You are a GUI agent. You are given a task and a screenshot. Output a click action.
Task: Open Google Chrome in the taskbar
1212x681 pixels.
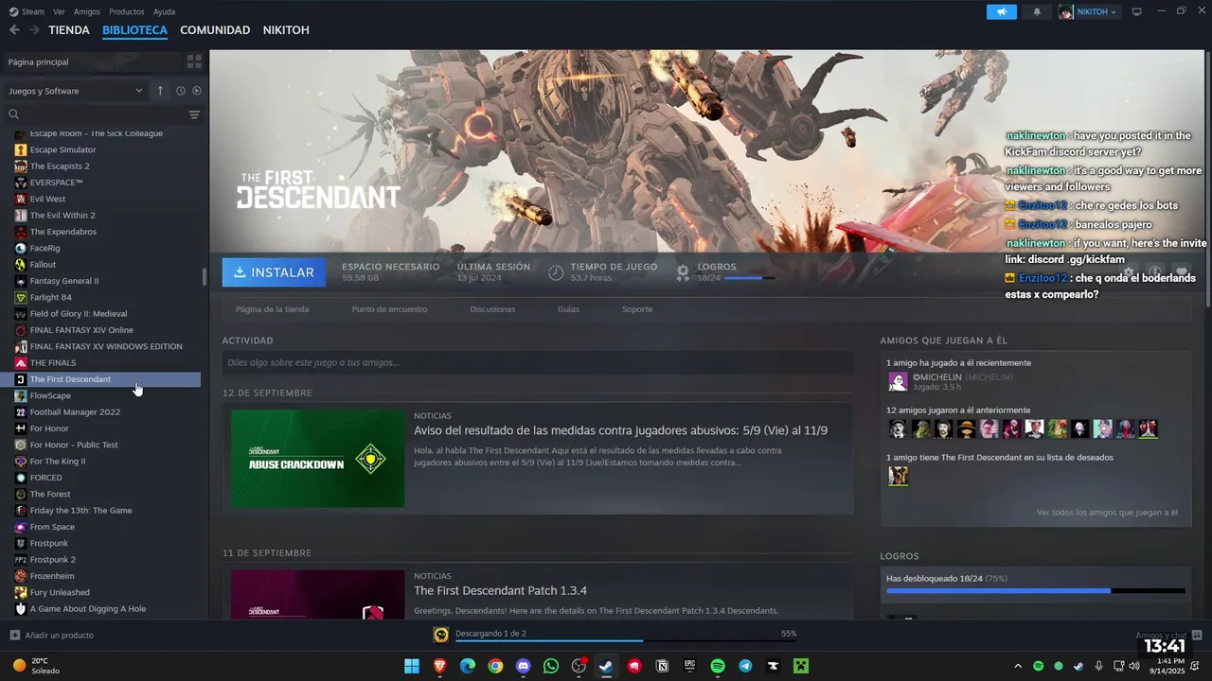495,666
